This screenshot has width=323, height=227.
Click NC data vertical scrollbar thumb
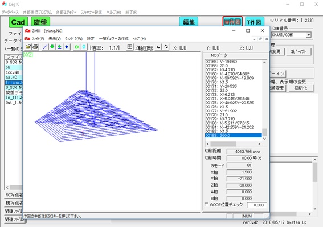264,132
